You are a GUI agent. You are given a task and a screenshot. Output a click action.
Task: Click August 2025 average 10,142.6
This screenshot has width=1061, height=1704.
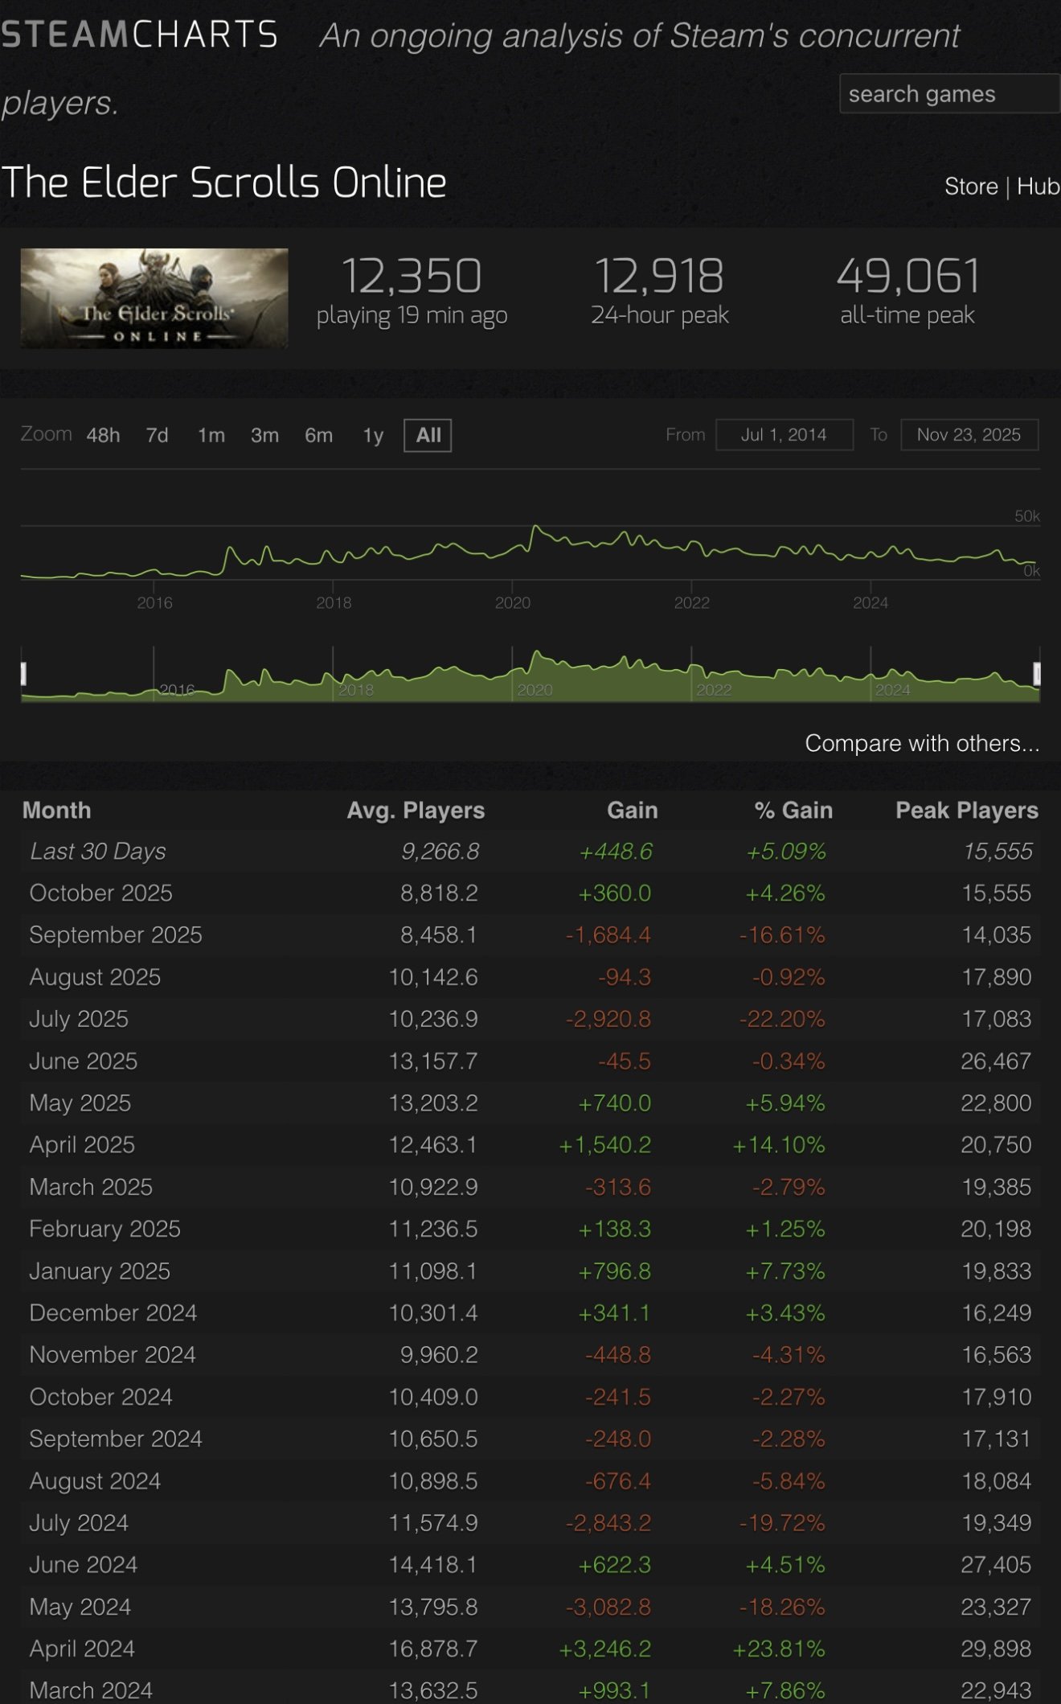[433, 977]
